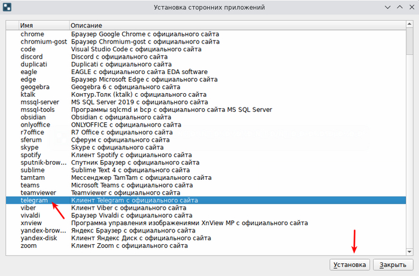Select the duplicati row
The width and height of the screenshot is (419, 276).
coord(206,65)
